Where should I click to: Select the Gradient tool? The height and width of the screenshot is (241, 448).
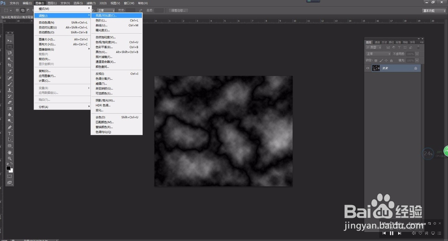(9, 108)
